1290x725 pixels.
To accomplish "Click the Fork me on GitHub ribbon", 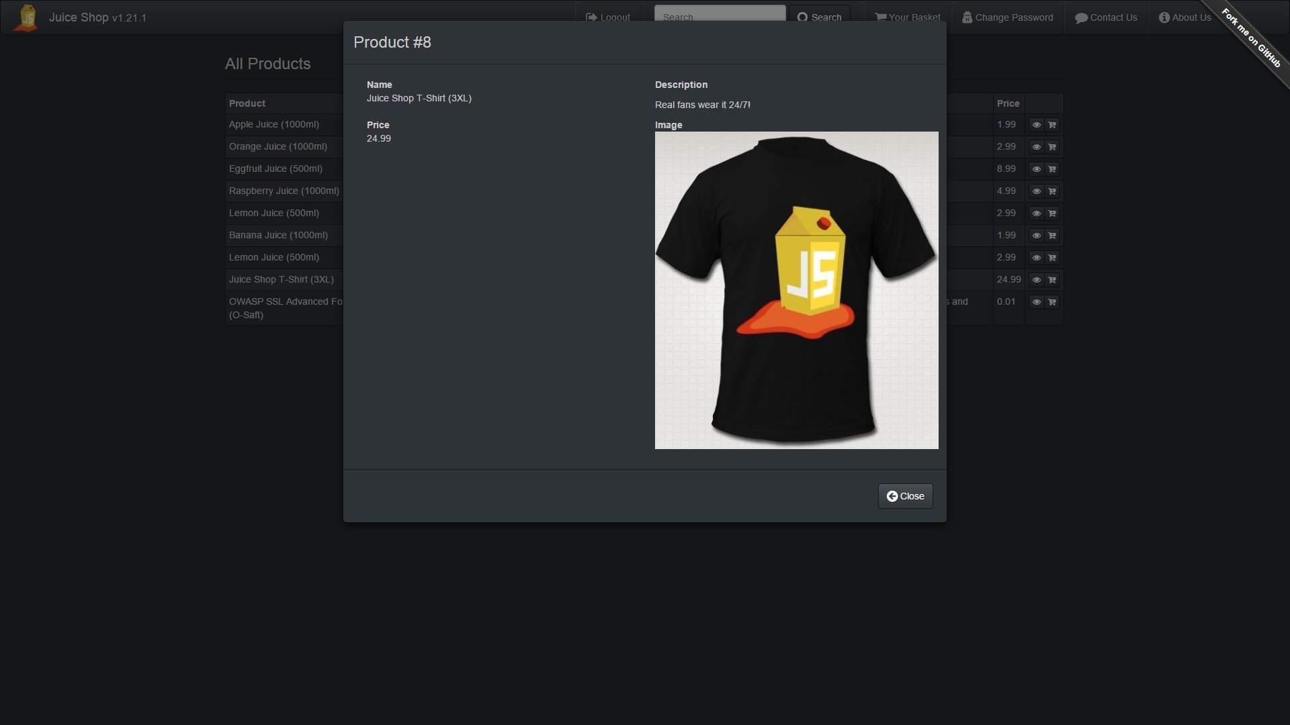I will pyautogui.click(x=1251, y=38).
